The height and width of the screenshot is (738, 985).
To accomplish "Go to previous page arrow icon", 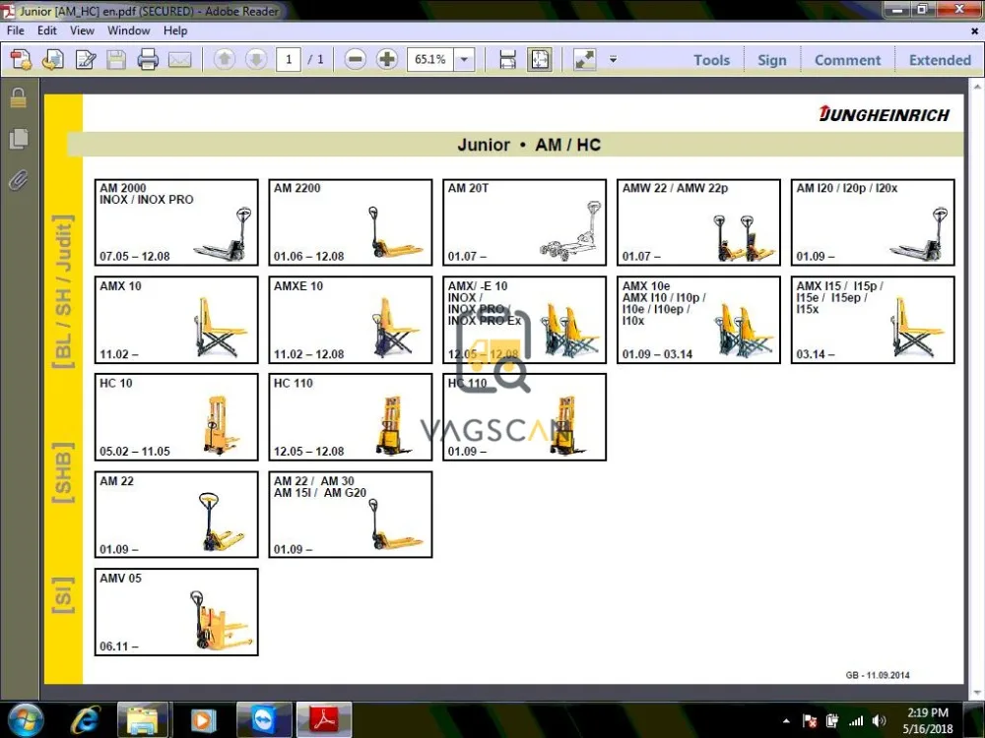I will tap(225, 60).
